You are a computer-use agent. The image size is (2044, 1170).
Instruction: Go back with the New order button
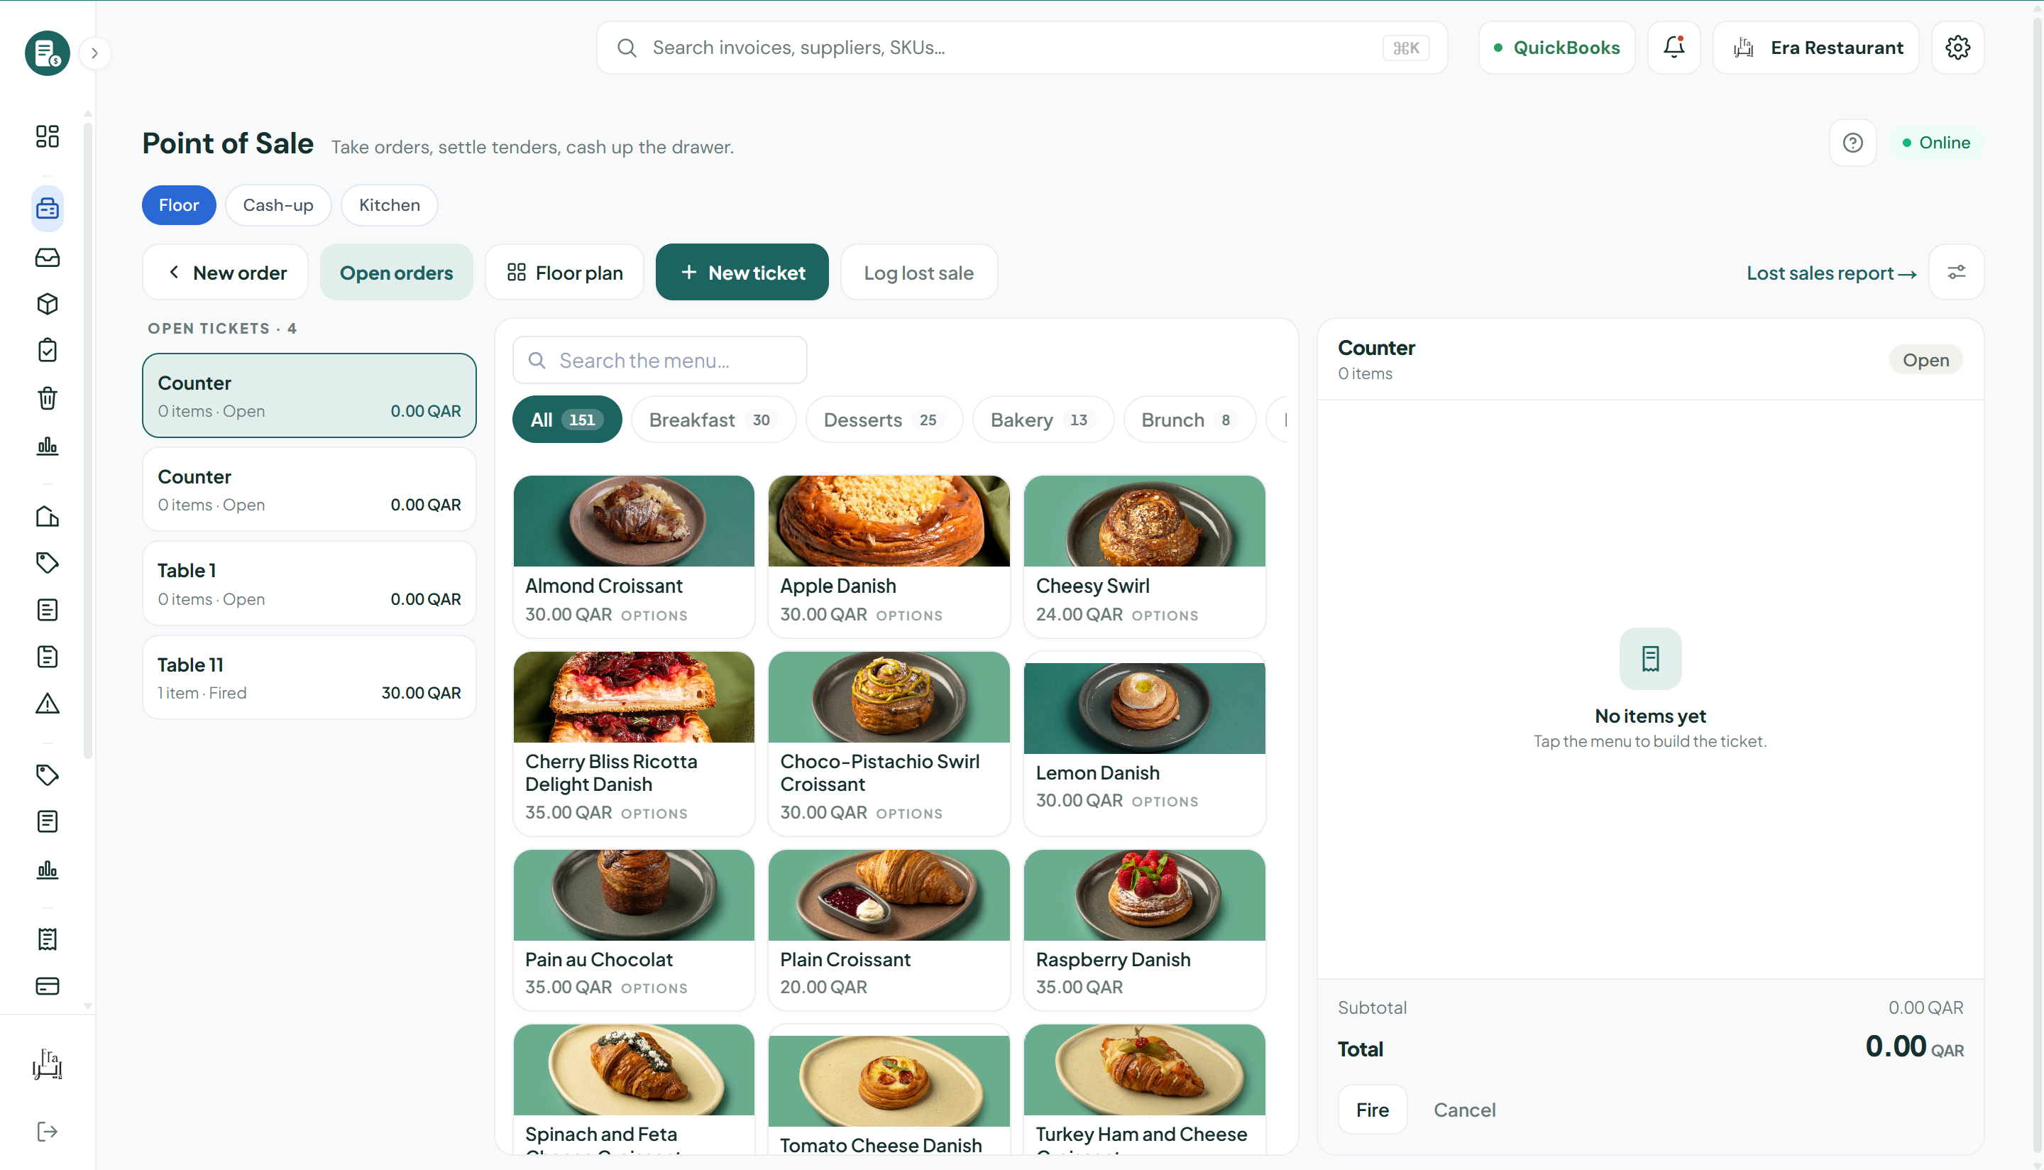click(x=226, y=273)
